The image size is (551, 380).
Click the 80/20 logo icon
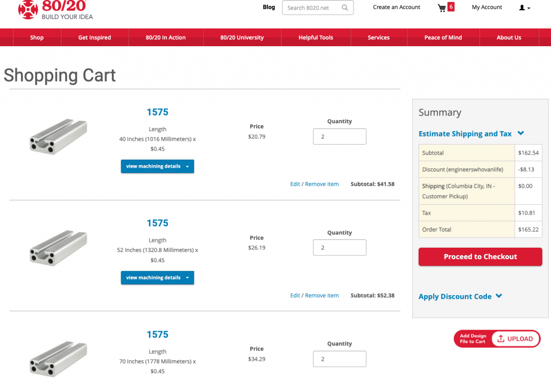tap(28, 9)
